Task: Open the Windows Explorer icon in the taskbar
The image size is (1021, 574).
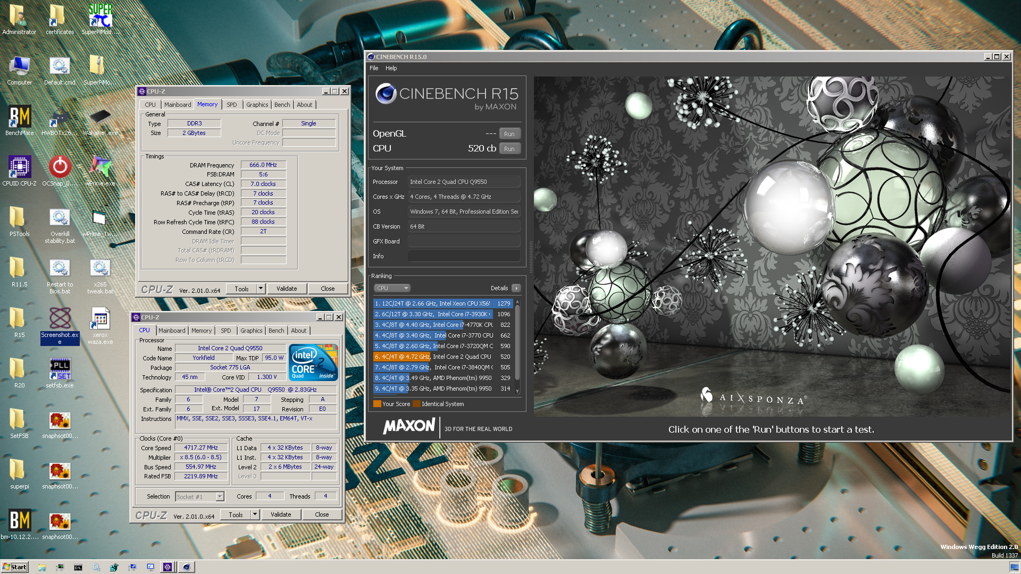Action: coord(42,567)
